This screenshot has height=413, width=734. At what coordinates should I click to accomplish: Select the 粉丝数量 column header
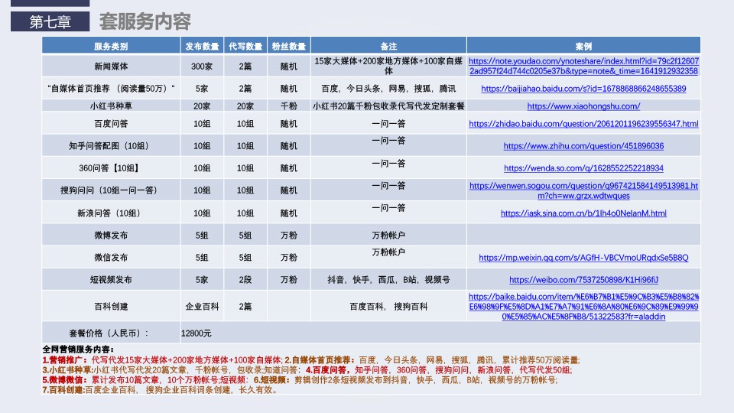288,46
